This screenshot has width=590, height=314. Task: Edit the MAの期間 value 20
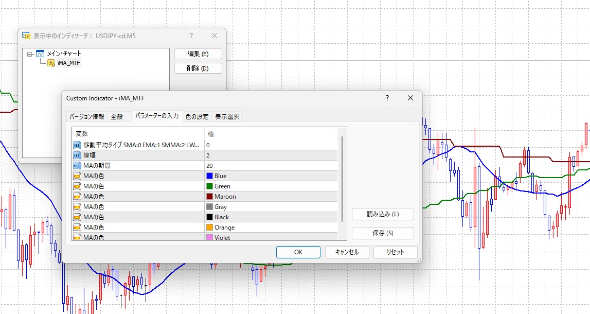271,166
